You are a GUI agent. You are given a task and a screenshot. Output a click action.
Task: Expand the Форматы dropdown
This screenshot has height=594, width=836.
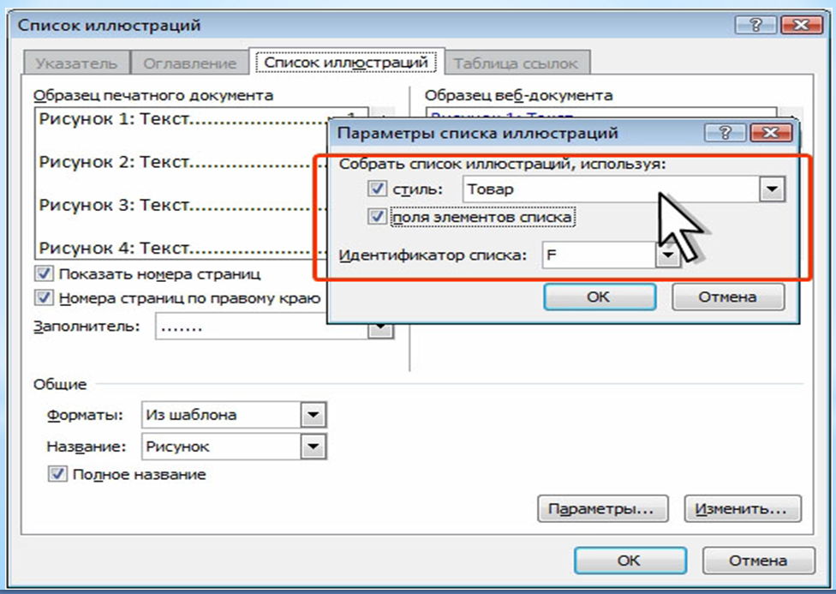coord(313,415)
